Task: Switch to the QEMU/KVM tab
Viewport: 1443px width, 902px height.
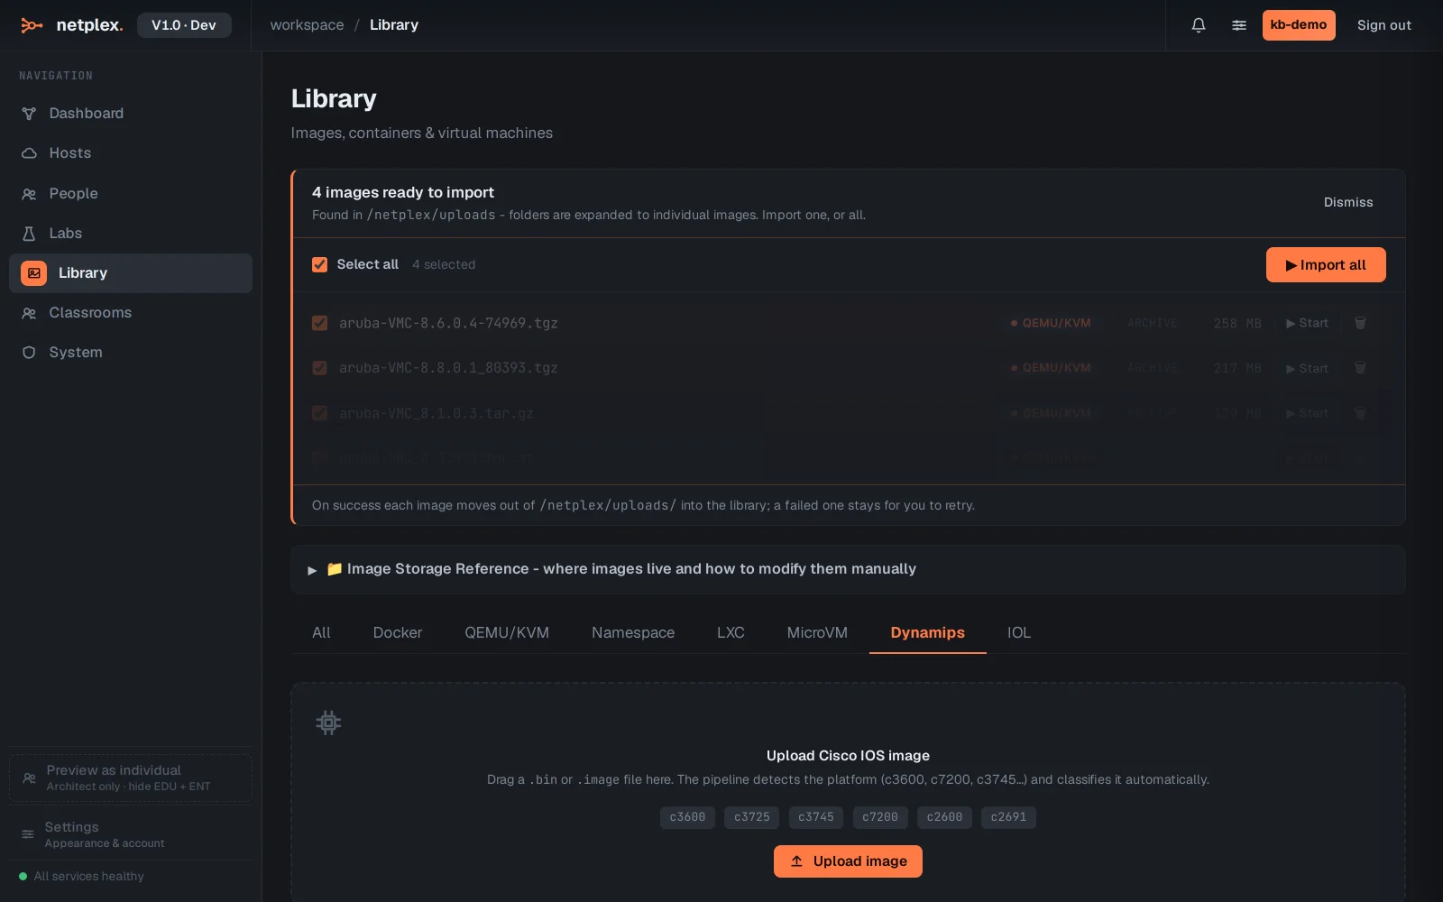Action: click(x=507, y=633)
